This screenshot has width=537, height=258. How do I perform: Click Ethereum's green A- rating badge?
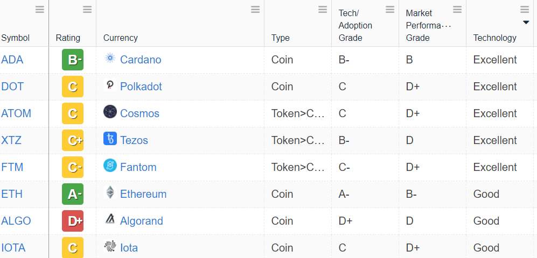73,194
